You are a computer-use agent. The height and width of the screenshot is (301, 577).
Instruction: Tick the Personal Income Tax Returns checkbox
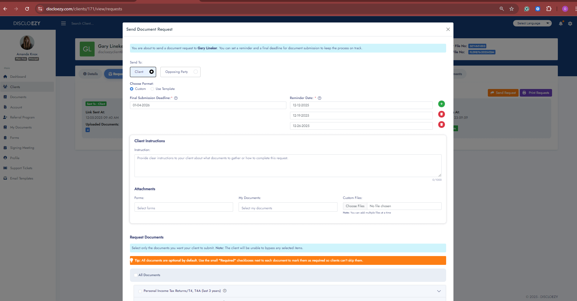(x=140, y=291)
